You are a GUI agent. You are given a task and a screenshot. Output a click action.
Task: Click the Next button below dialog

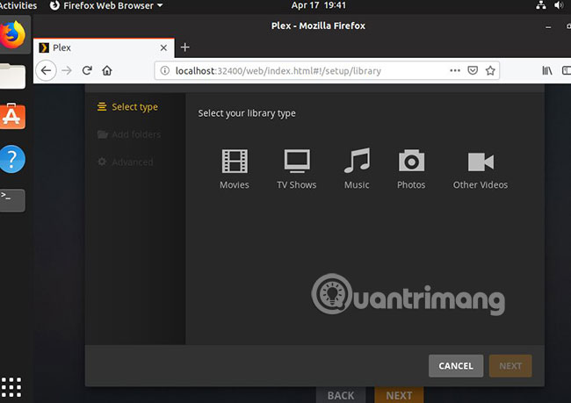point(399,395)
